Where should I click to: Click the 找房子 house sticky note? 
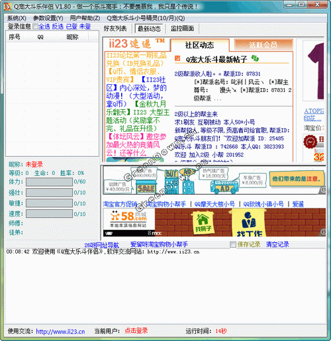click(203, 222)
